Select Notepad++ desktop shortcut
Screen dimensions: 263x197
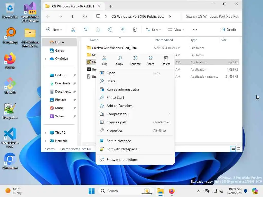10,111
